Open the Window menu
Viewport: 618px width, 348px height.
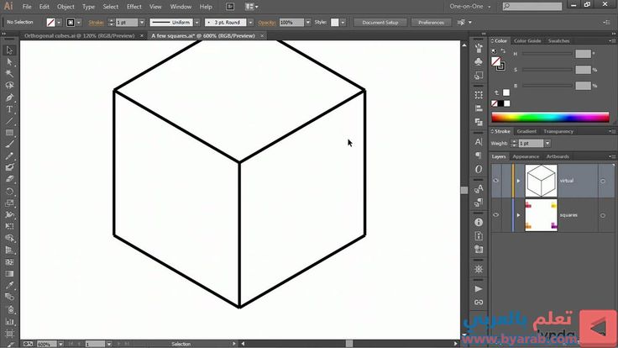click(x=181, y=7)
